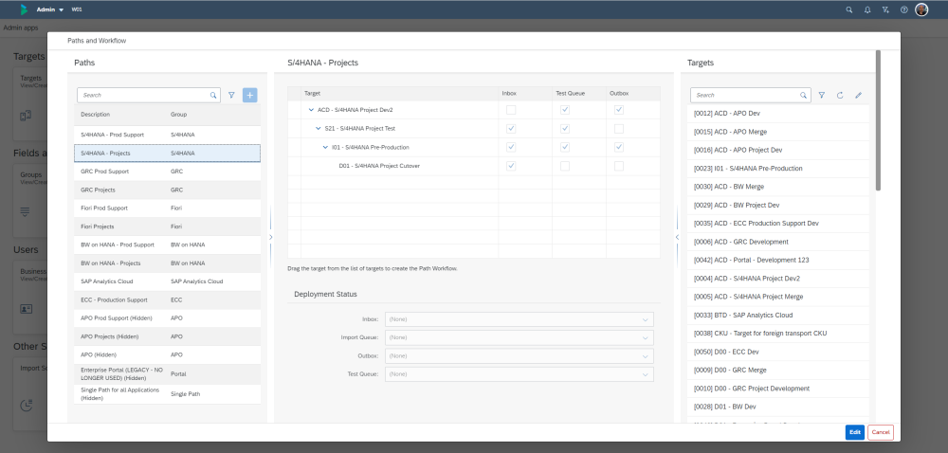This screenshot has height=453, width=948.
Task: Open the Outbox deployment status dropdown
Action: pyautogui.click(x=520, y=355)
